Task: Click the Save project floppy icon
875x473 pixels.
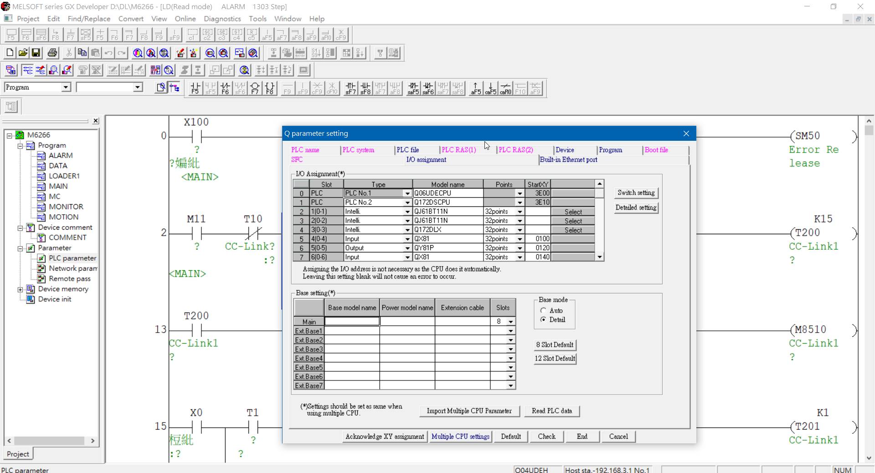Action: [x=36, y=53]
